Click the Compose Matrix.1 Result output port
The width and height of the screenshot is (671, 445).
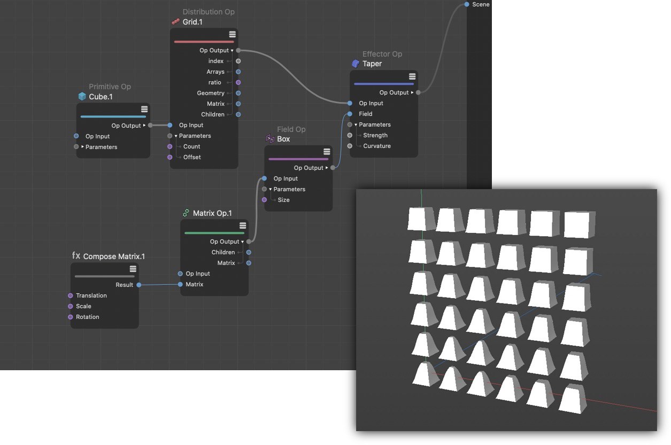coord(139,285)
